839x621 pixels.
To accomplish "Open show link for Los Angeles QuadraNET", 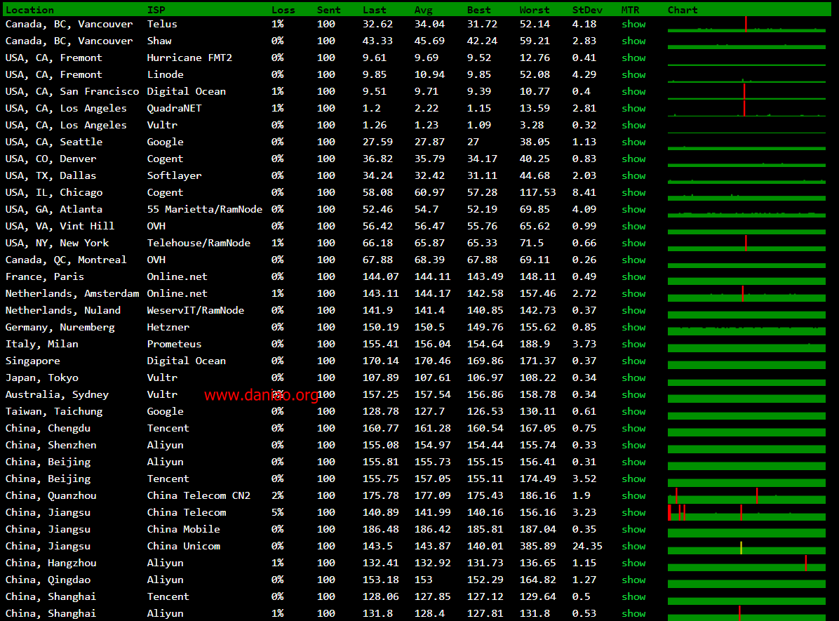I will [633, 108].
